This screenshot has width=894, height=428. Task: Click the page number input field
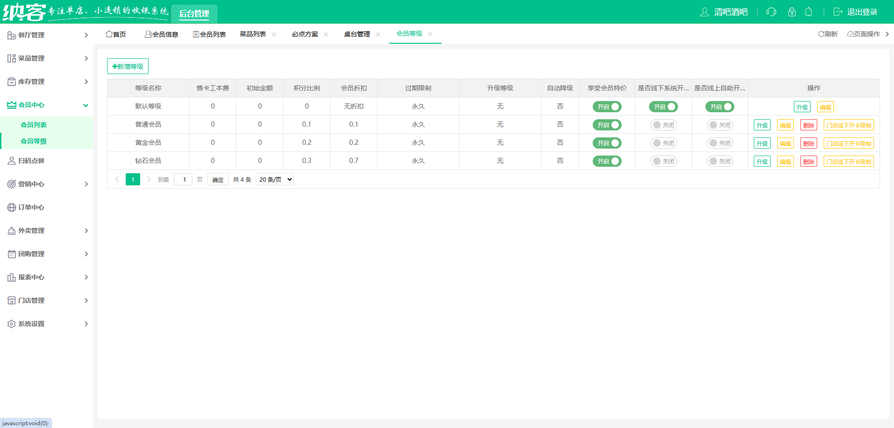point(183,180)
